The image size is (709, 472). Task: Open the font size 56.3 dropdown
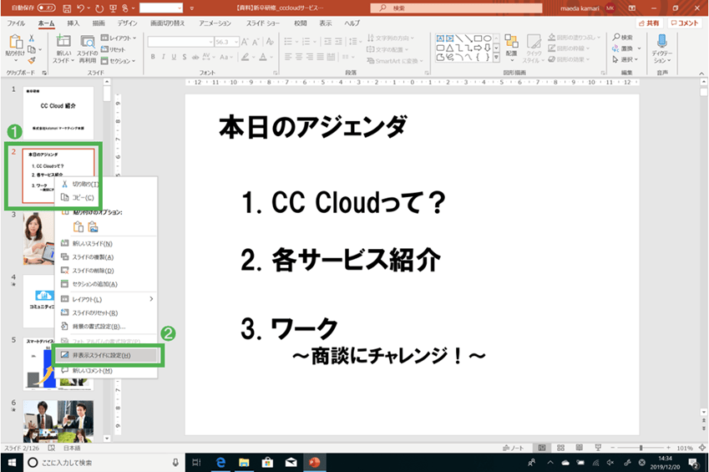(x=236, y=42)
